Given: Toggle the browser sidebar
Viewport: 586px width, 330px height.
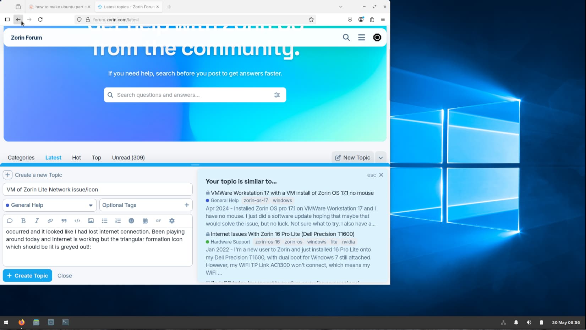Looking at the screenshot, I should 7,19.
